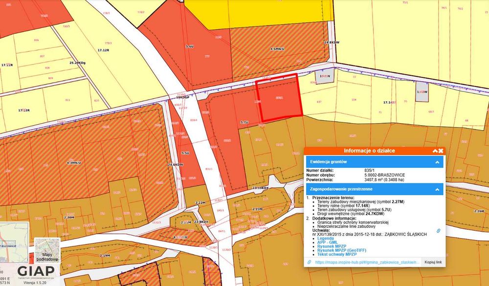Viewport: 489px width, 286px height.
Task: Click the Tereny zabudowy mieszkaniowej (symbol 2.27M) entry
Action: coord(361,202)
